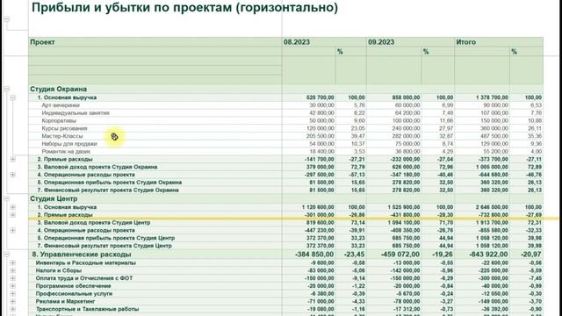Select the Курсы рисования row label
The height and width of the screenshot is (316, 562).
pyautogui.click(x=64, y=128)
